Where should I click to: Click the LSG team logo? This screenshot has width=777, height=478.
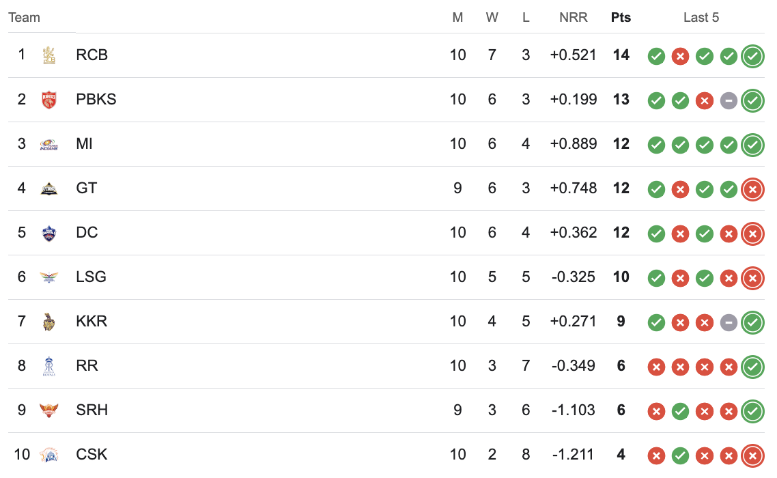[x=48, y=277]
